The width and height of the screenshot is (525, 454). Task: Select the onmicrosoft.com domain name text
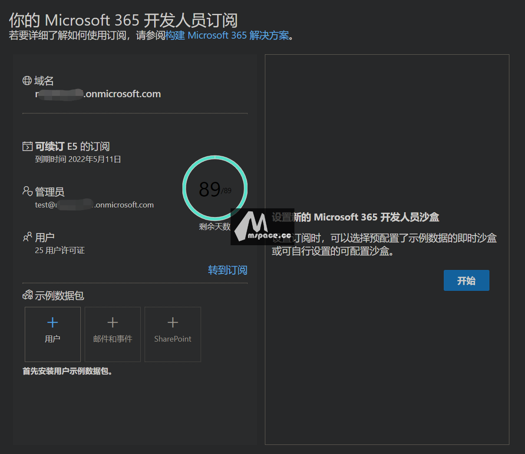[98, 94]
